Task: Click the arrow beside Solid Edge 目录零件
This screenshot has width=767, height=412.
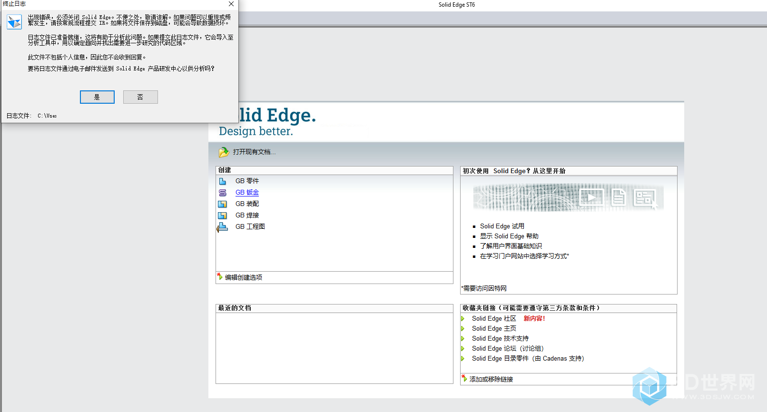Action: click(462, 359)
